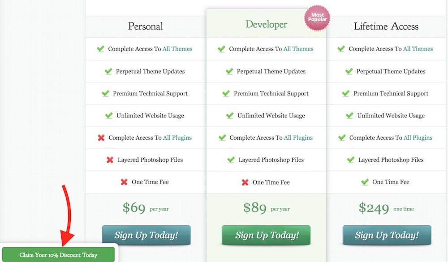Click Personal plan Sign Up Today button

point(146,235)
